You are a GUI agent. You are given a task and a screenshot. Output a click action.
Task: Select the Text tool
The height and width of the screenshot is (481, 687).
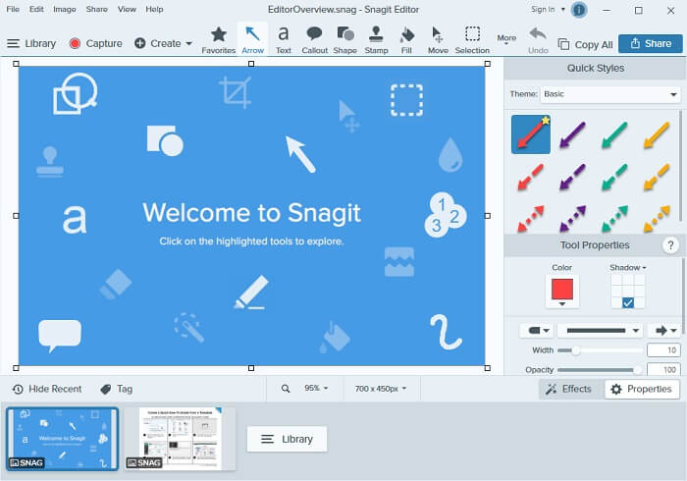point(284,40)
